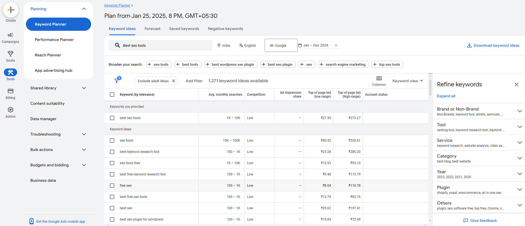Add 'search engine marketing' suggestion
The height and width of the screenshot is (226, 525).
[343, 64]
